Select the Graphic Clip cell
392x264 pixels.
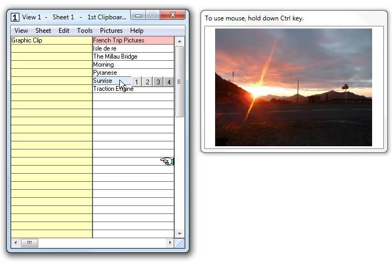tap(52, 40)
